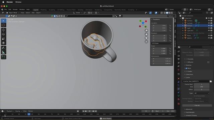This screenshot has height=120, width=214.
Task: Enable the Guides checkbox
Action: (x=186, y=71)
